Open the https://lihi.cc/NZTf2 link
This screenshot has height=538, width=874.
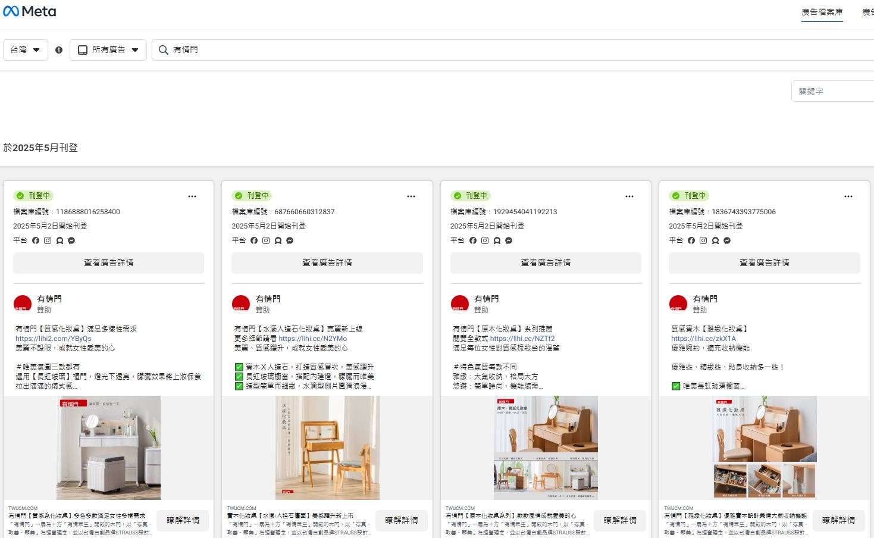[522, 339]
